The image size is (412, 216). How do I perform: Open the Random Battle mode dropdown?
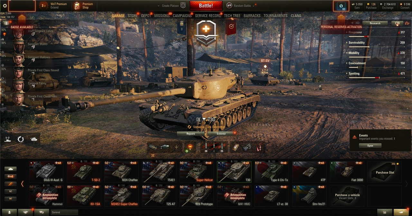pos(240,5)
